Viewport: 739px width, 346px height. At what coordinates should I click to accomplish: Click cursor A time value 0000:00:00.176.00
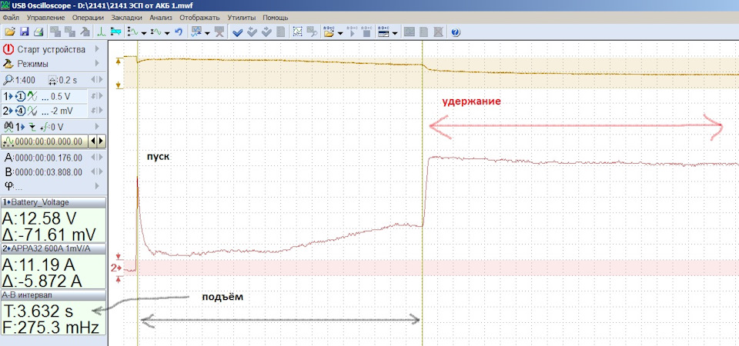(48, 157)
